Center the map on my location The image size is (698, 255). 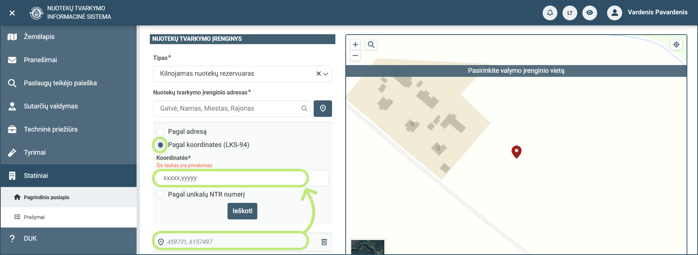pos(676,44)
